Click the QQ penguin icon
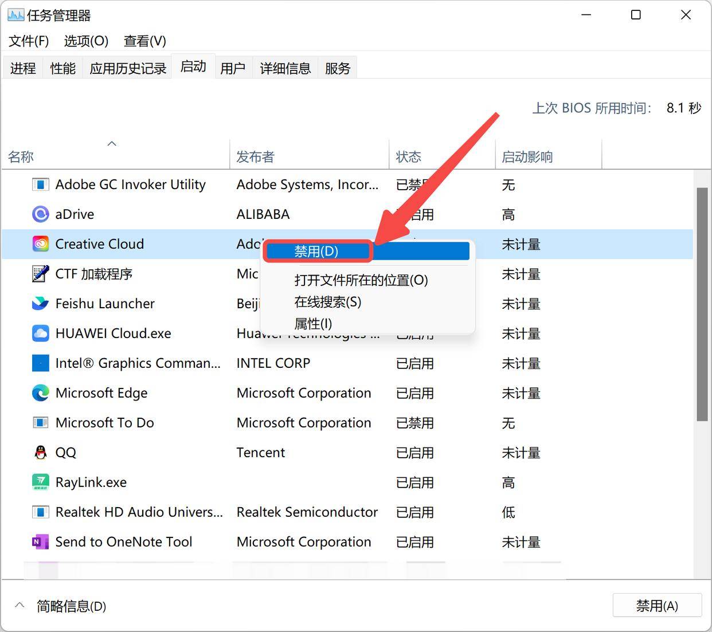The image size is (712, 632). [40, 453]
